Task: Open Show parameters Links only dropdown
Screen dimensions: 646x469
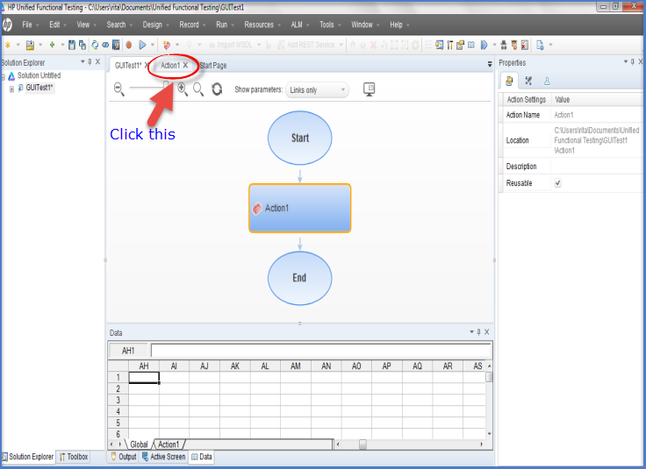Action: point(317,89)
